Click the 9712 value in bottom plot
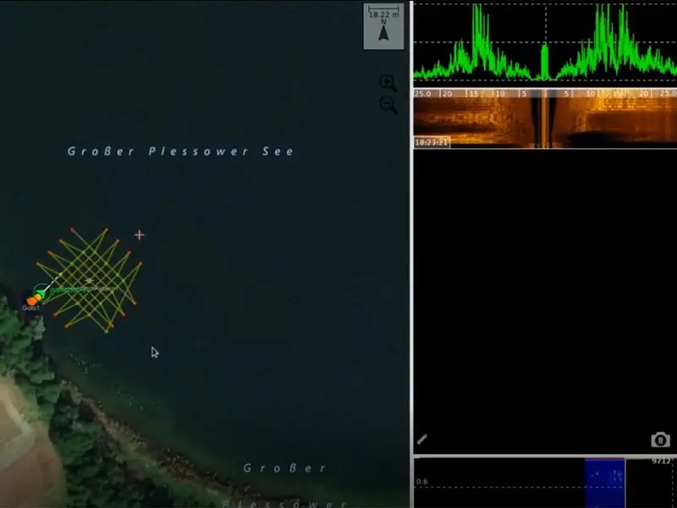The height and width of the screenshot is (508, 677). coord(661,461)
